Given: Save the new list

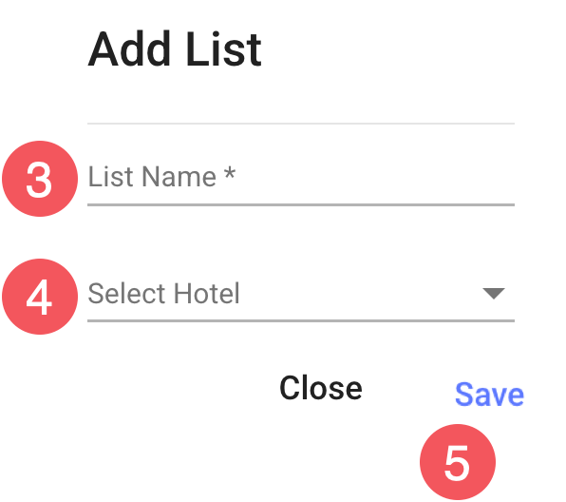Looking at the screenshot, I should tap(489, 394).
